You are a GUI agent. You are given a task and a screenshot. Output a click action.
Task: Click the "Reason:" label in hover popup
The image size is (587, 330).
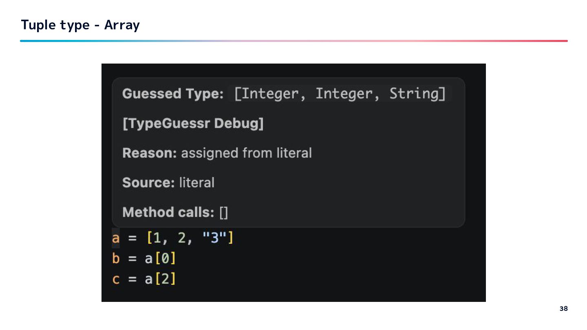point(149,153)
